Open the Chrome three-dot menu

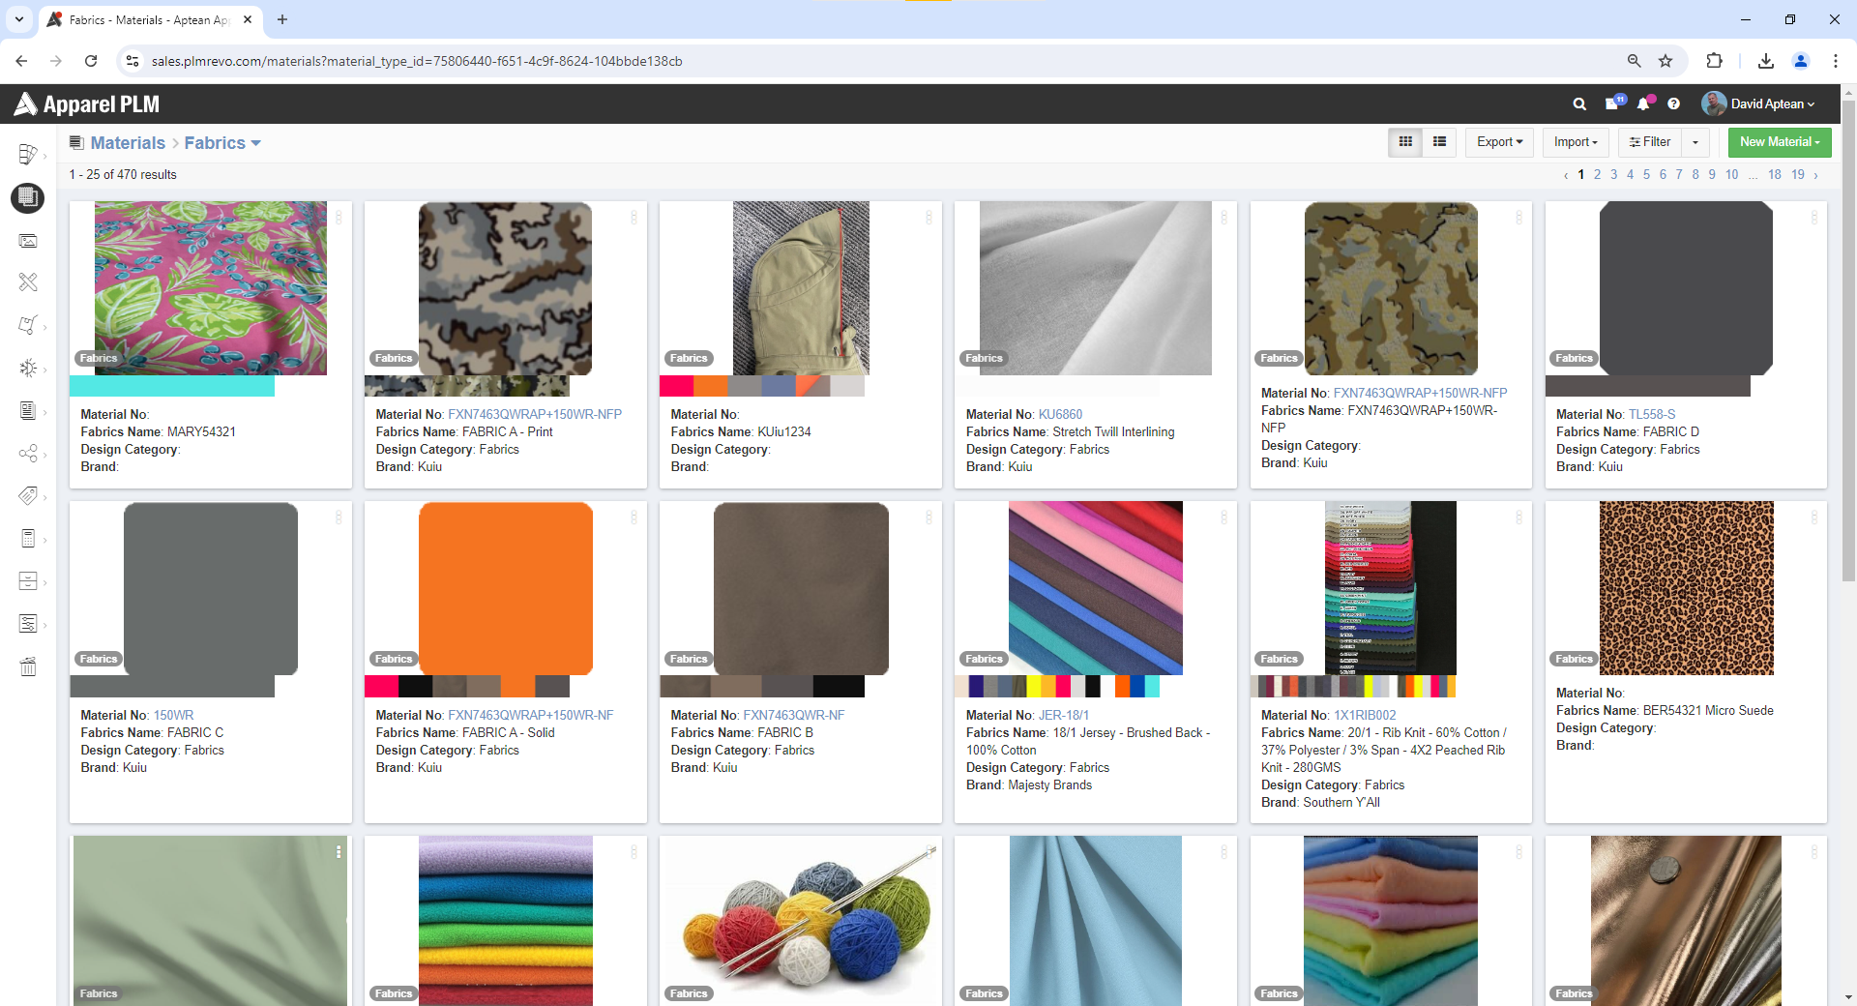pos(1836,61)
